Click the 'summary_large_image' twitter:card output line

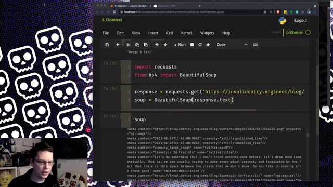pos(180,148)
